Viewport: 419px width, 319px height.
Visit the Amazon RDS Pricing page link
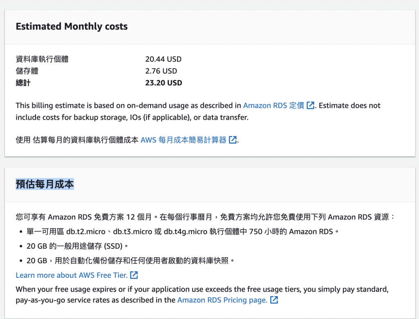(x=222, y=300)
